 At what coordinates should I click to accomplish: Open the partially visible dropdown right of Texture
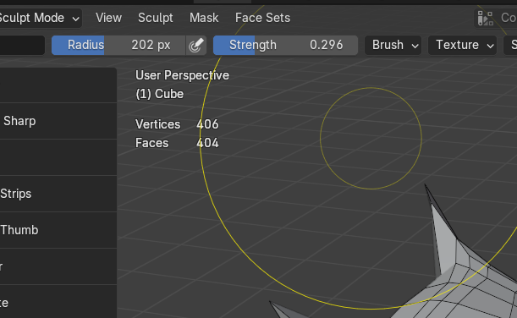tap(510, 45)
